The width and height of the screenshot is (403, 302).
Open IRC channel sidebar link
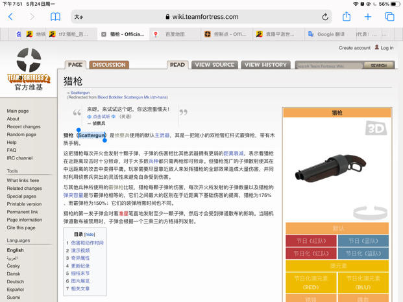(x=19, y=158)
